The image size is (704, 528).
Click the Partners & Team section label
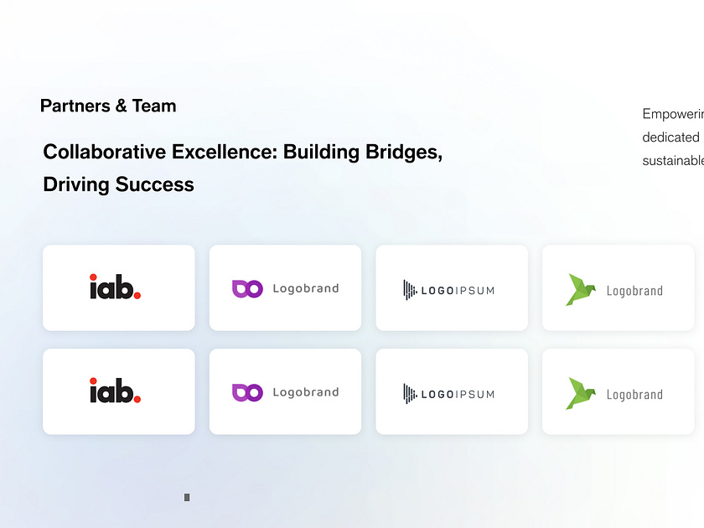tap(107, 106)
